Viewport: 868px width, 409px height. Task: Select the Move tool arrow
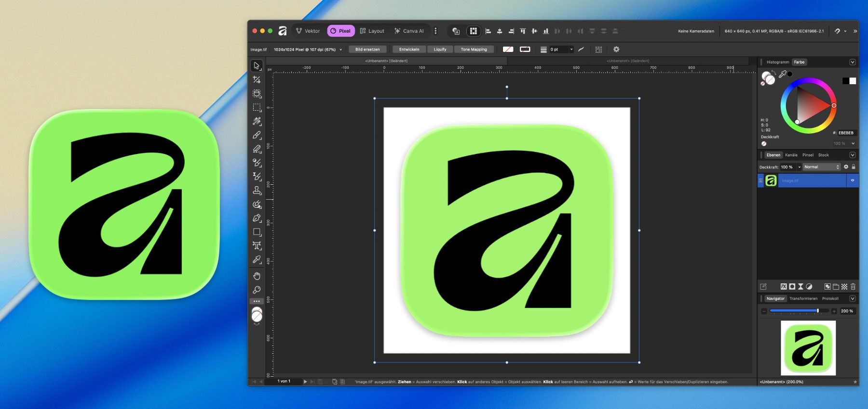pos(257,65)
